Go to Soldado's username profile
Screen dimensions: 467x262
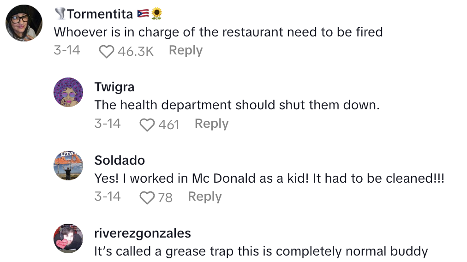120,161
